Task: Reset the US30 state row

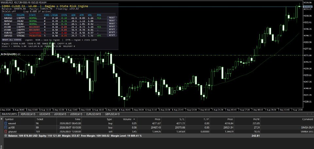Action: [112, 23]
